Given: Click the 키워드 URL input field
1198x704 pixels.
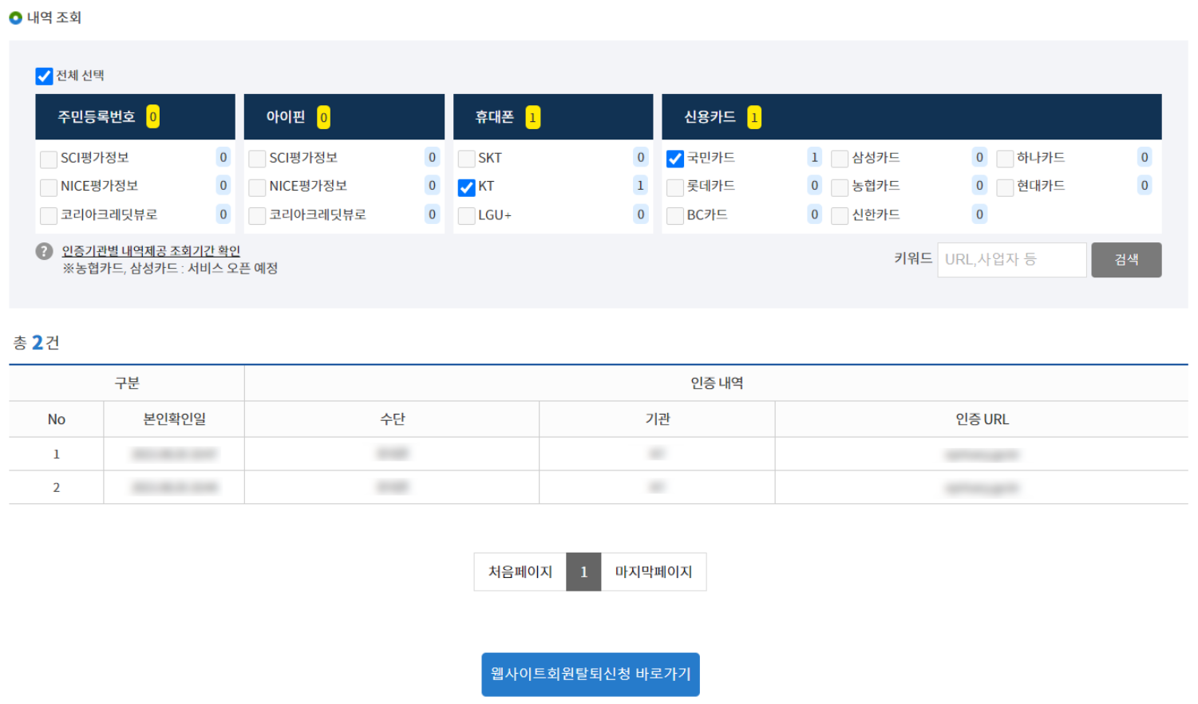Looking at the screenshot, I should tap(1011, 259).
